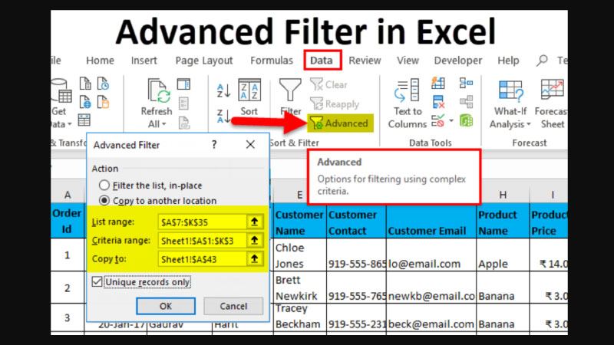Viewport: 614px width, 345px height.
Task: Click the Reapply filter icon
Action: 315,103
